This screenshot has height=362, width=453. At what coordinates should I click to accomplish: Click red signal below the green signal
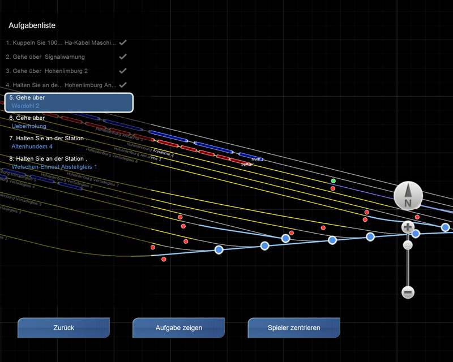333,188
